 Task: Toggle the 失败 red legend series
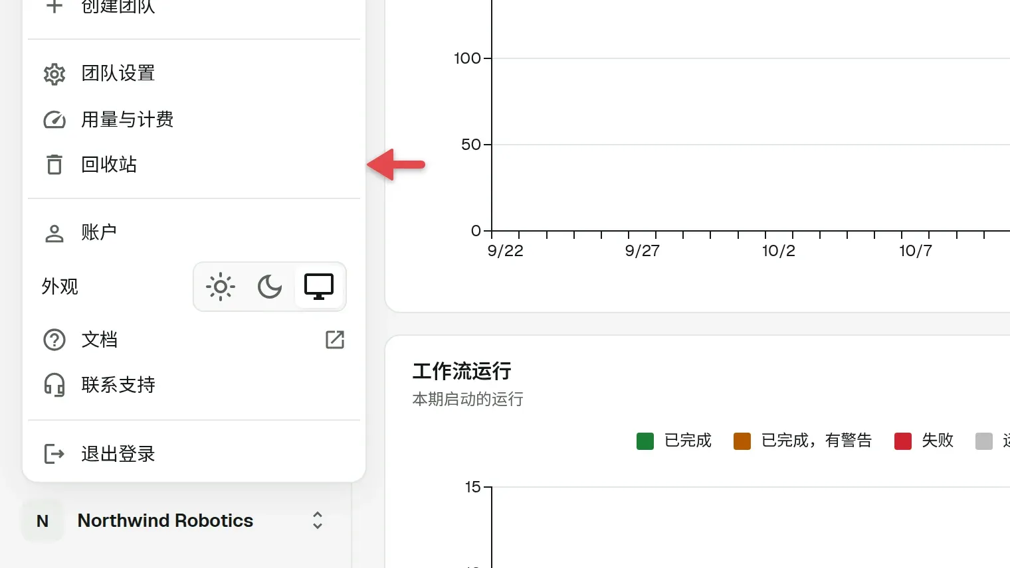click(x=924, y=441)
